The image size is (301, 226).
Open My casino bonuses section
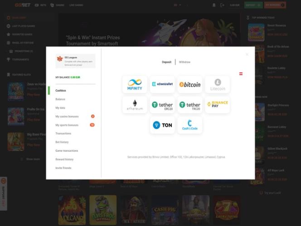point(67,116)
